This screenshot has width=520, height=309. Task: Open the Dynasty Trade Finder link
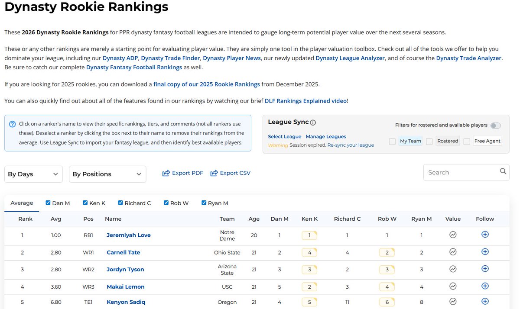[170, 58]
